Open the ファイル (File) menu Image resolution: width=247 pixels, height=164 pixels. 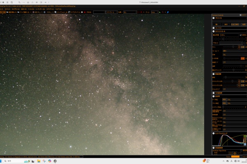(x=1, y=9)
